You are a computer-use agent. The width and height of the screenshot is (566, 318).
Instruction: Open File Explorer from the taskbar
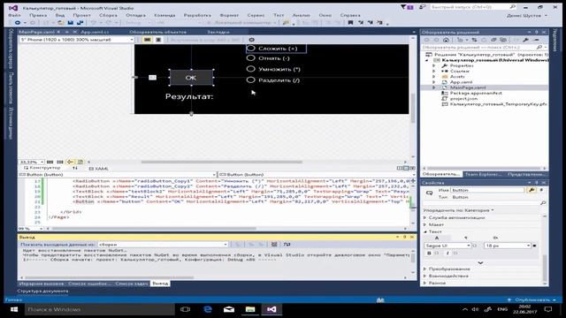click(x=250, y=309)
